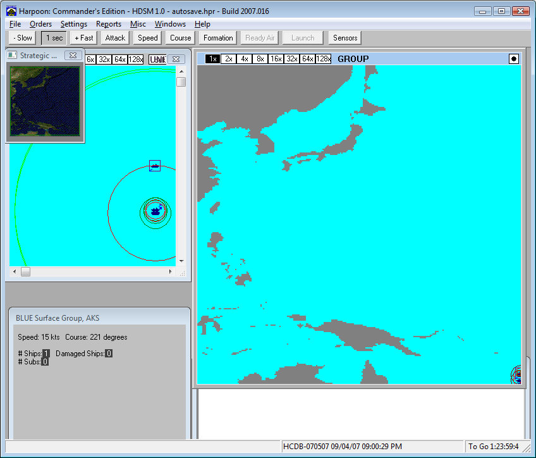Click the Unit window scroll right arrow
Screen dimensions: 536x458
pyautogui.click(x=170, y=271)
